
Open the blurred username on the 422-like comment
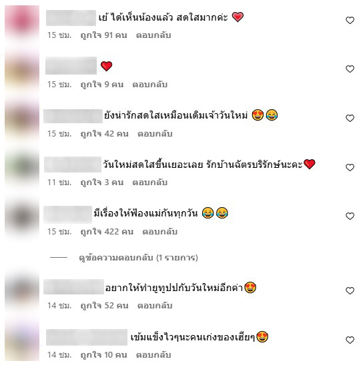(x=68, y=214)
